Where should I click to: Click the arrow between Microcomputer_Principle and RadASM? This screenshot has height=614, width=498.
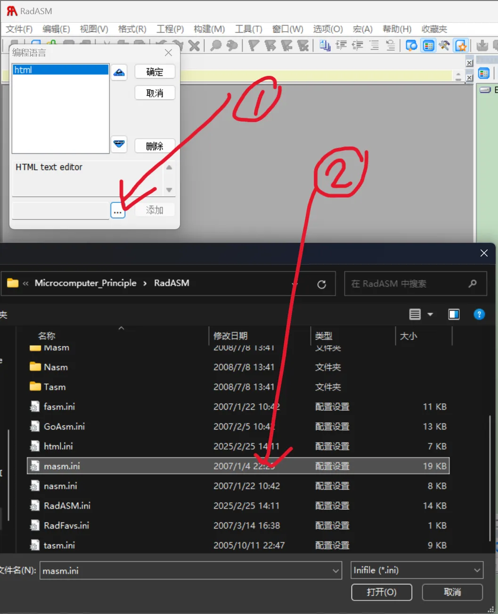tap(145, 283)
